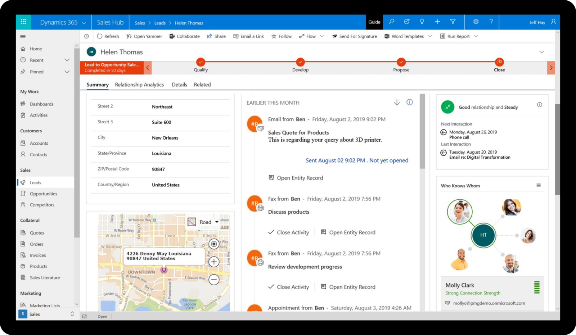Open advanced find funnel icon
This screenshot has width=576, height=335.
click(x=453, y=22)
